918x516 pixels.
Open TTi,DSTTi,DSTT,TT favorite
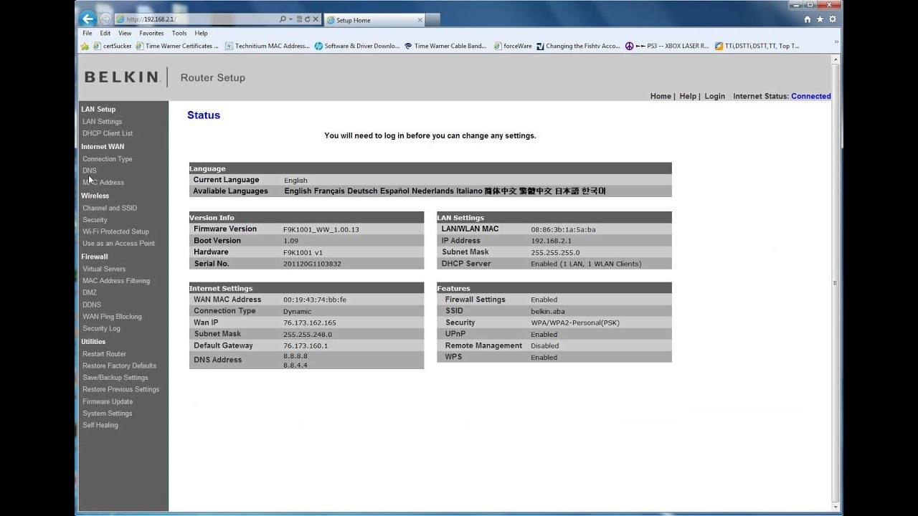(756, 46)
